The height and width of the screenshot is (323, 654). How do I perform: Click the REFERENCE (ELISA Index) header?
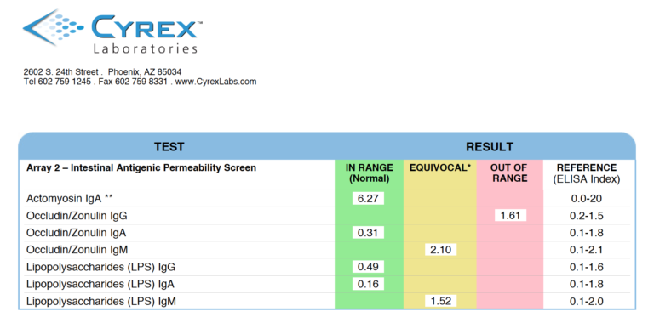[587, 173]
